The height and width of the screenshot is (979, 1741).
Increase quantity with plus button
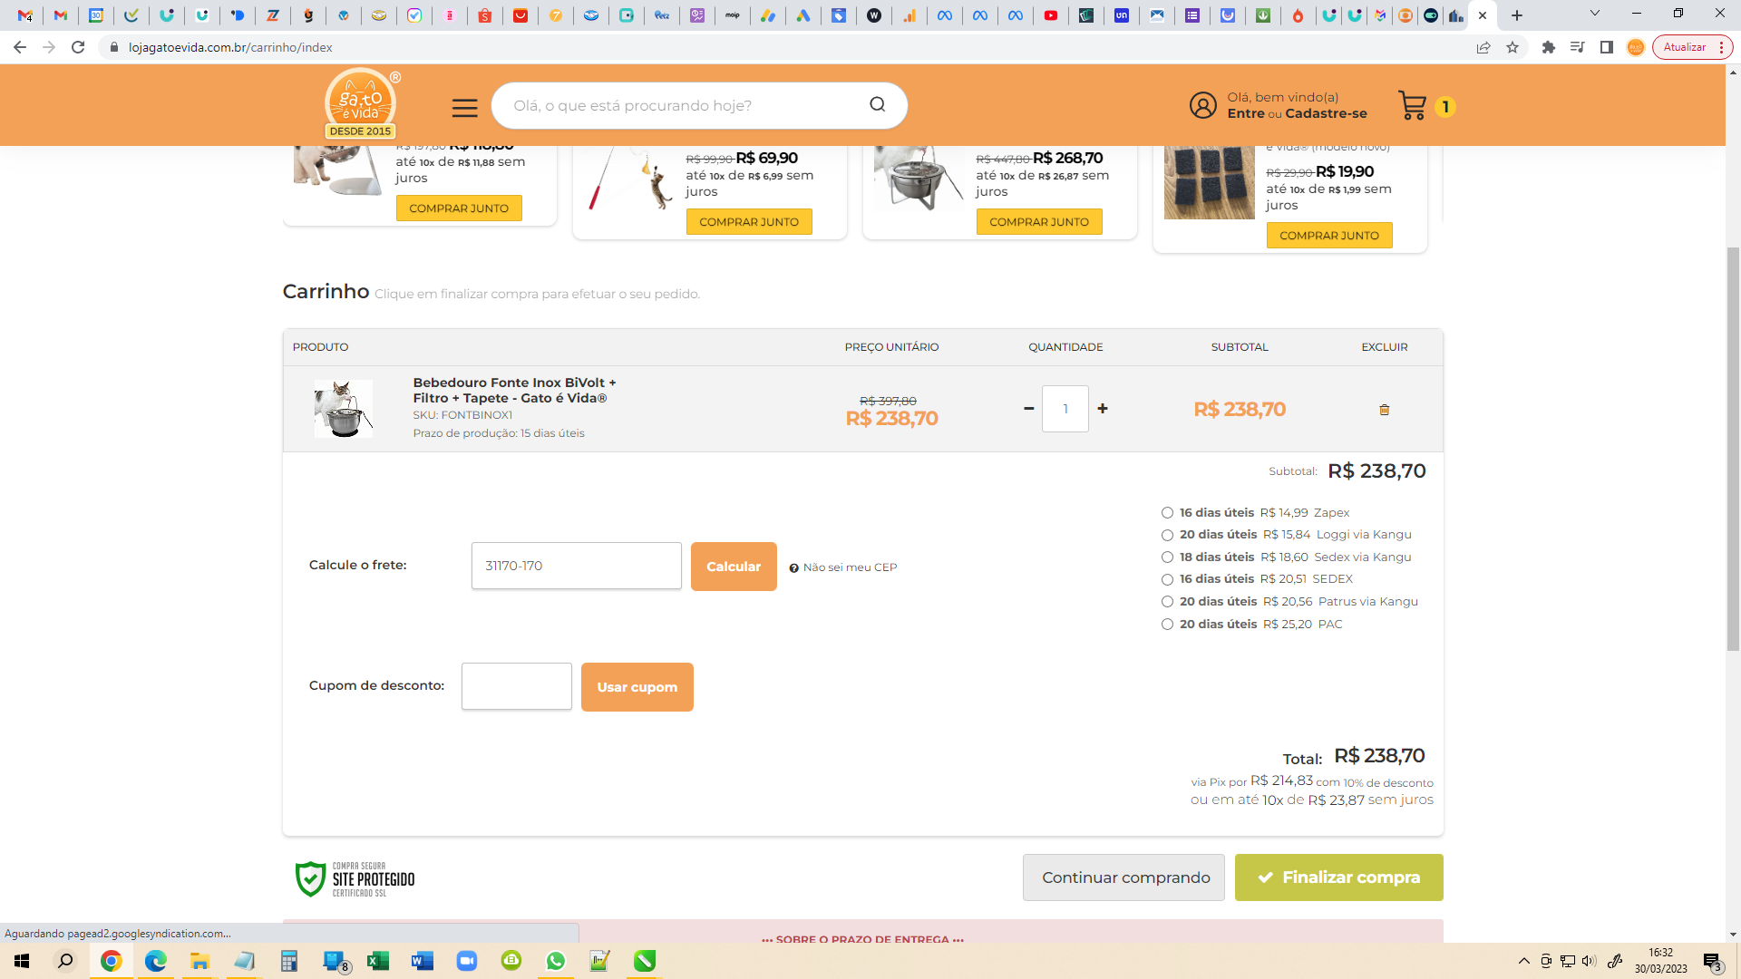pos(1103,409)
